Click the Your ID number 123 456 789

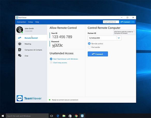pyautogui.click(x=62, y=37)
